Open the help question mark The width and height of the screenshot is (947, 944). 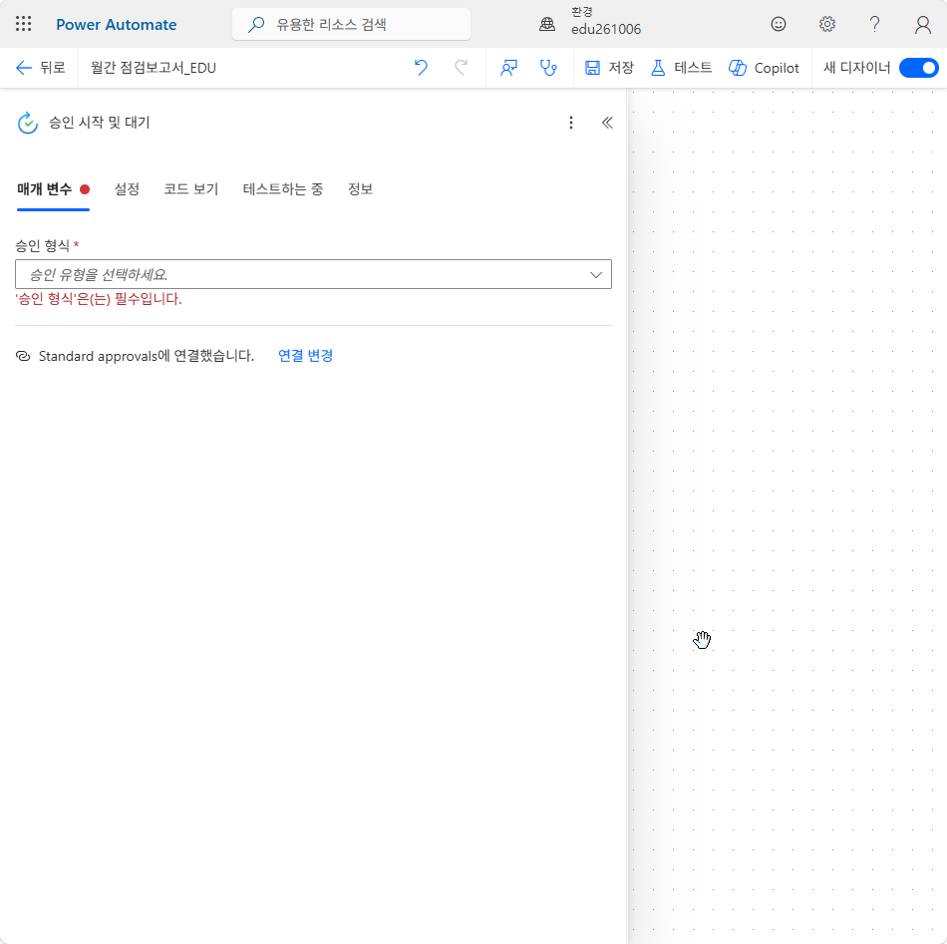(x=874, y=24)
